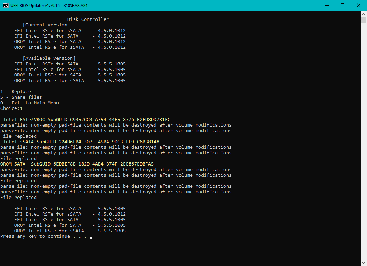Minimize the UEFI BIOS Updater window
This screenshot has height=266, width=367.
click(x=327, y=5)
